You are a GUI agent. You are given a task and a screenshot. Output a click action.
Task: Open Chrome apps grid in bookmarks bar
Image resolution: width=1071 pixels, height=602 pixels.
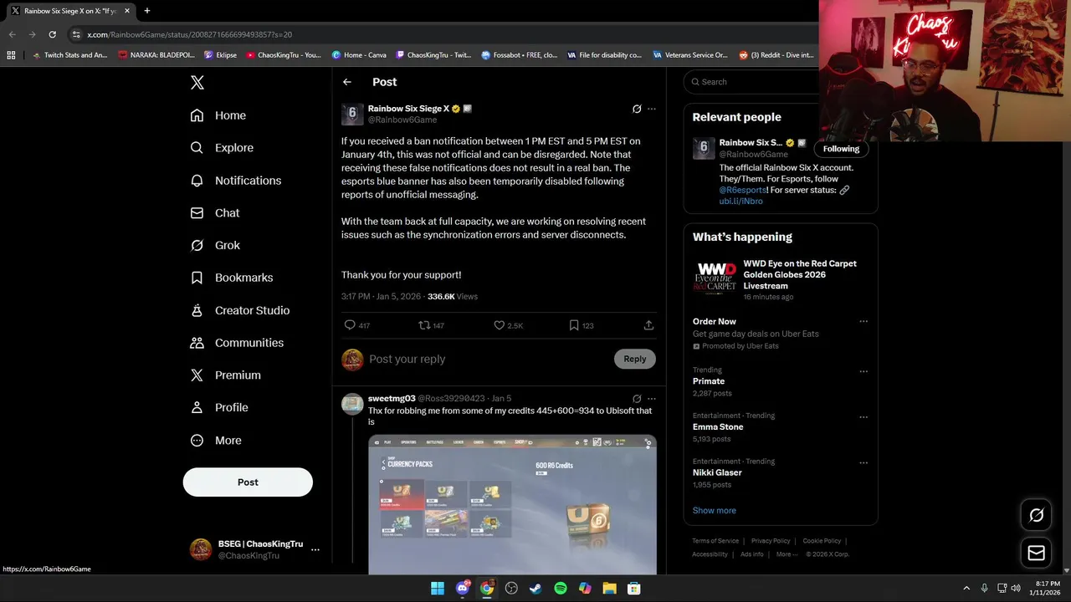point(11,55)
